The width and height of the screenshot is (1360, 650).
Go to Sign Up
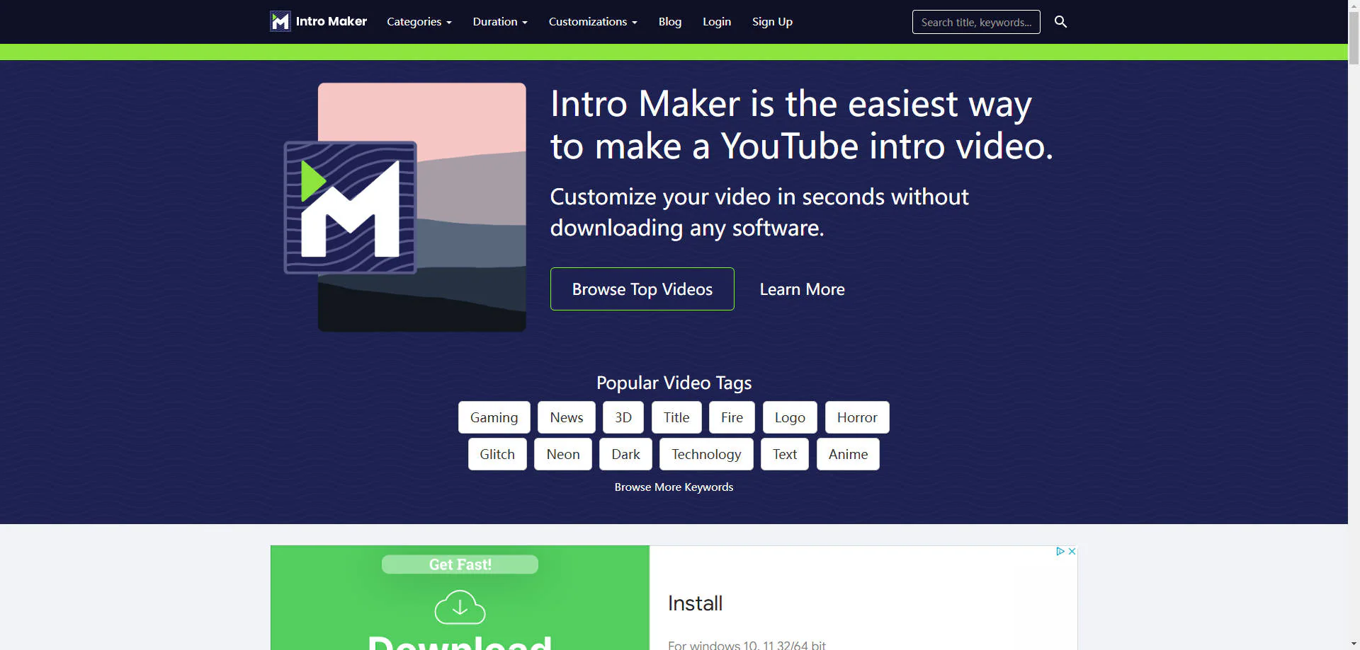tap(772, 22)
